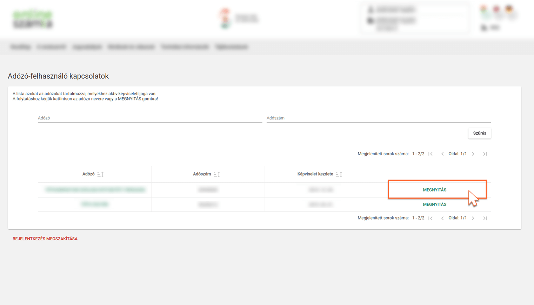
Task: Focus the Adószám filter input field
Action: pyautogui.click(x=378, y=118)
